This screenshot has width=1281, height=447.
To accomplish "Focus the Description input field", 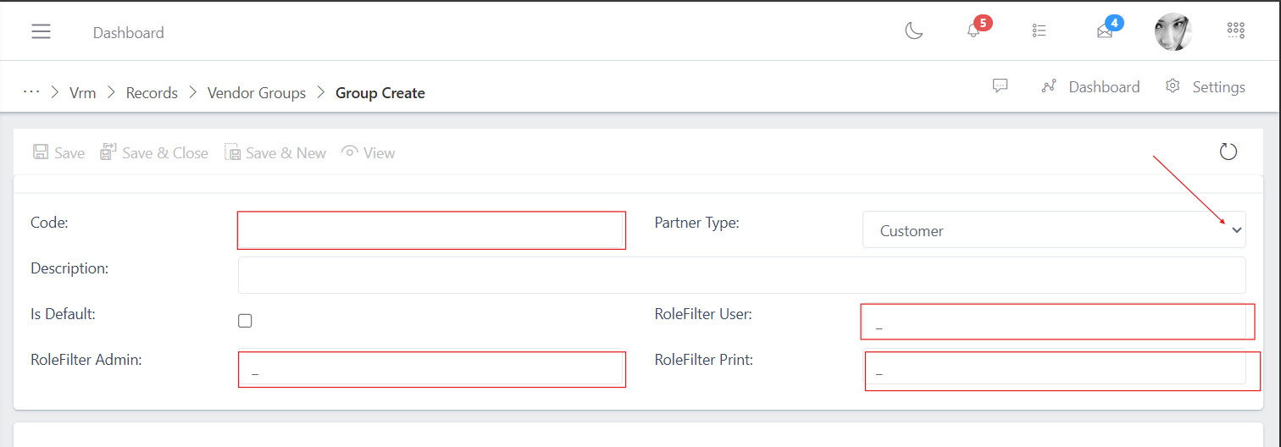I will [741, 275].
